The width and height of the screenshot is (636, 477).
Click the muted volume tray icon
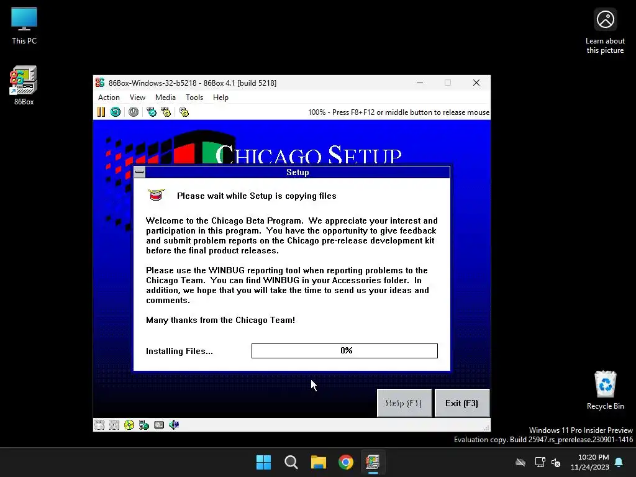(x=556, y=462)
